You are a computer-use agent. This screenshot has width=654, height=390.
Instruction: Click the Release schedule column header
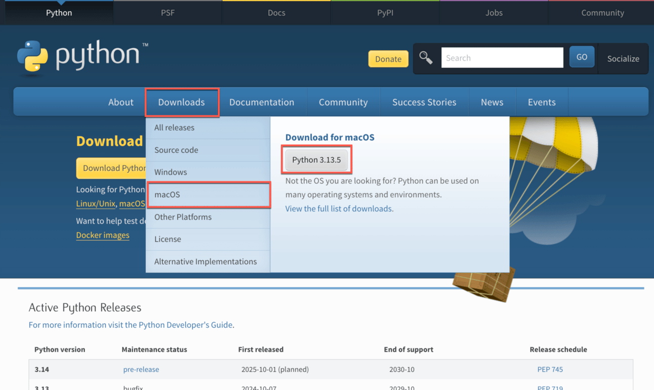tap(558, 350)
